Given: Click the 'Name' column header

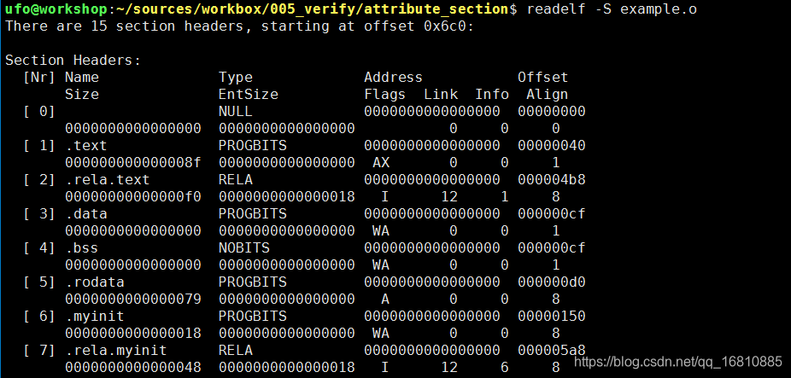Looking at the screenshot, I should pos(82,78).
